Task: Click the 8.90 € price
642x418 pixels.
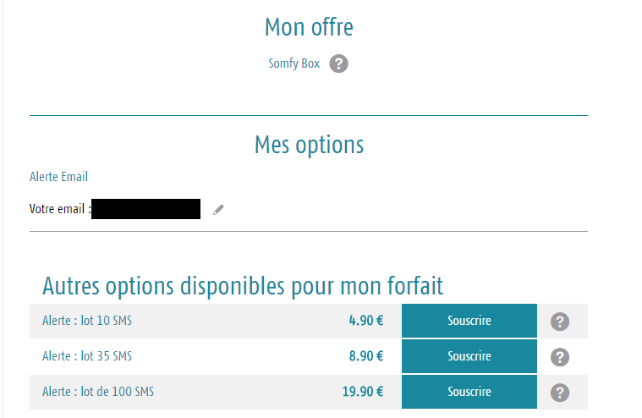Action: tap(366, 356)
